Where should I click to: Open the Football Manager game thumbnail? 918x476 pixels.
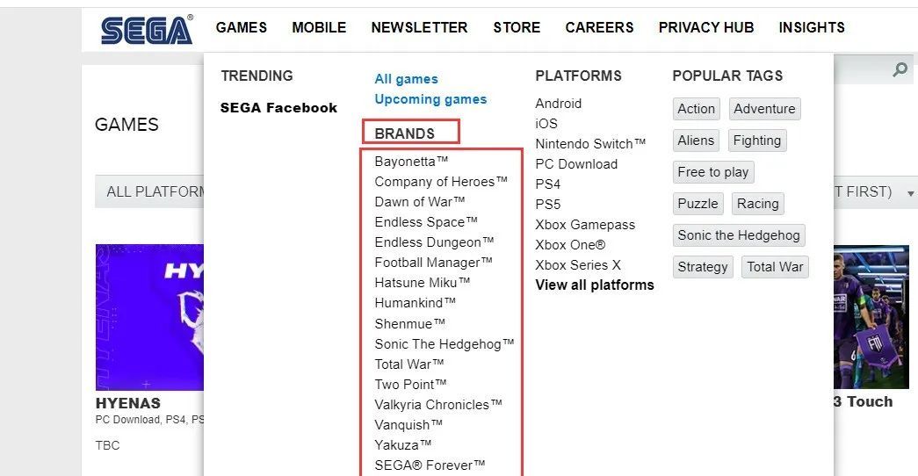point(871,317)
